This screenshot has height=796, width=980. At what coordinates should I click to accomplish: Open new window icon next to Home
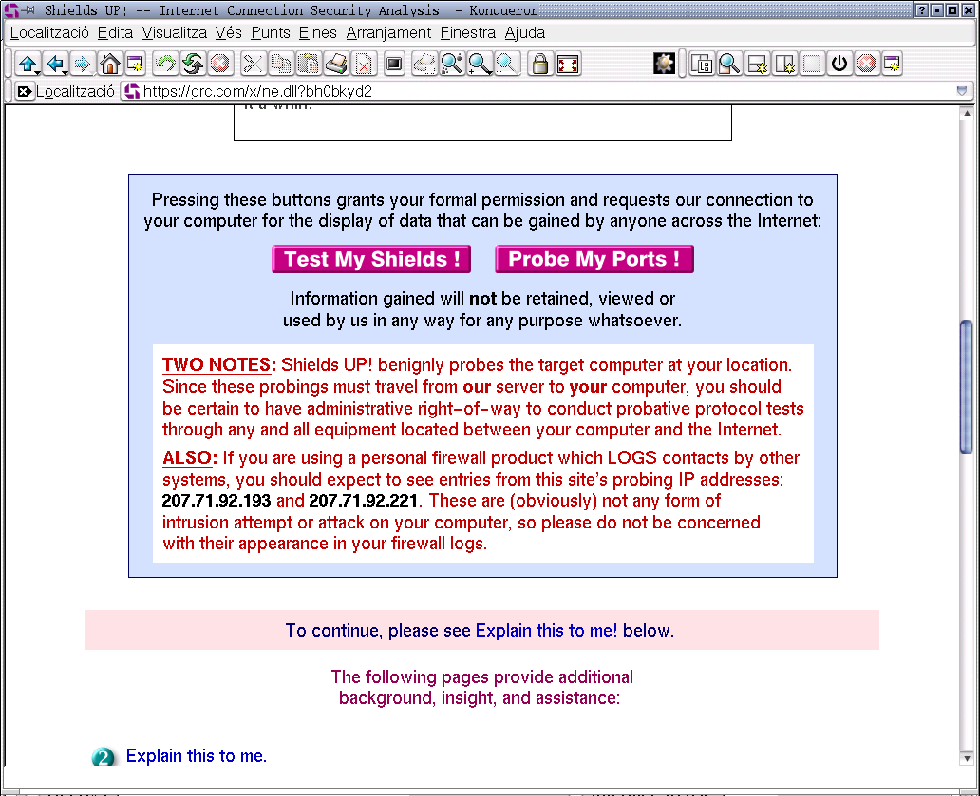pos(135,63)
